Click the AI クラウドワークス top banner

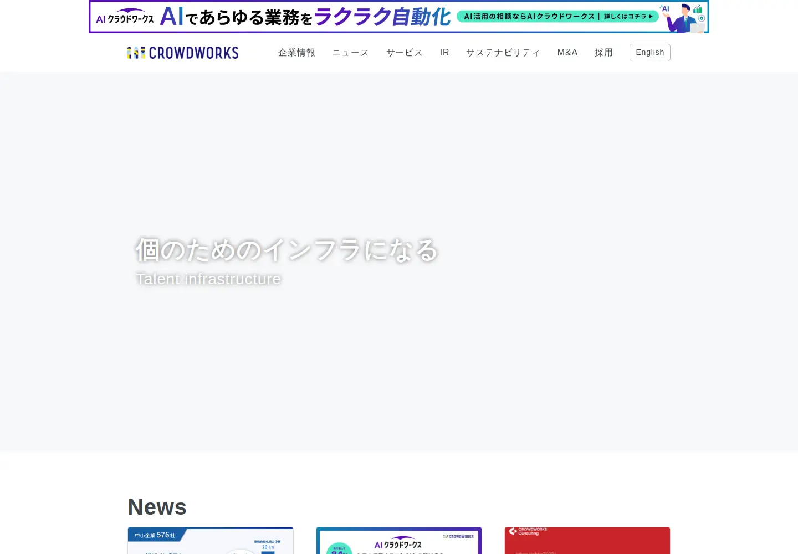tap(399, 17)
